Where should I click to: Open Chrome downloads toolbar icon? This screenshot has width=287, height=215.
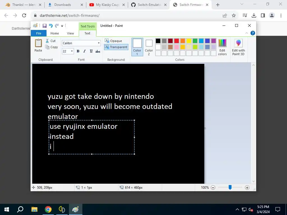[254, 16]
